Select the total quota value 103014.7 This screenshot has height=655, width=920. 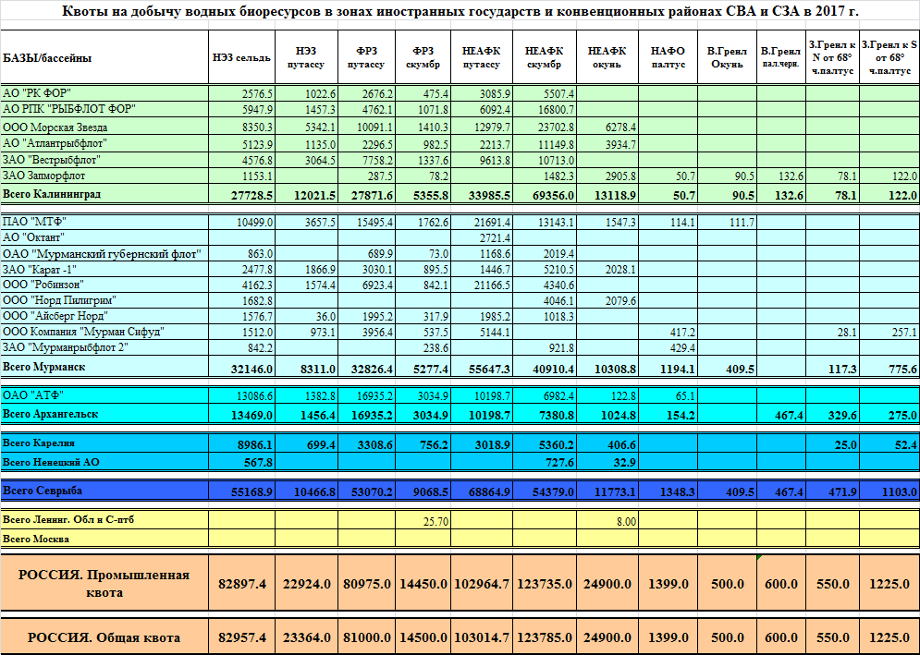[x=482, y=637]
